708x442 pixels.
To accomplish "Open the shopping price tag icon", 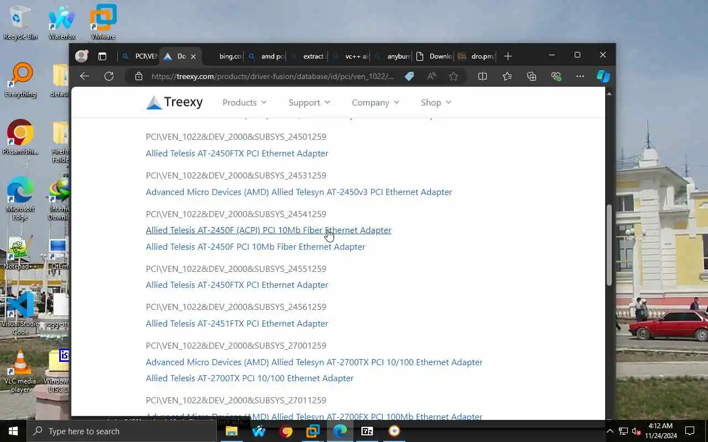I will (x=409, y=76).
